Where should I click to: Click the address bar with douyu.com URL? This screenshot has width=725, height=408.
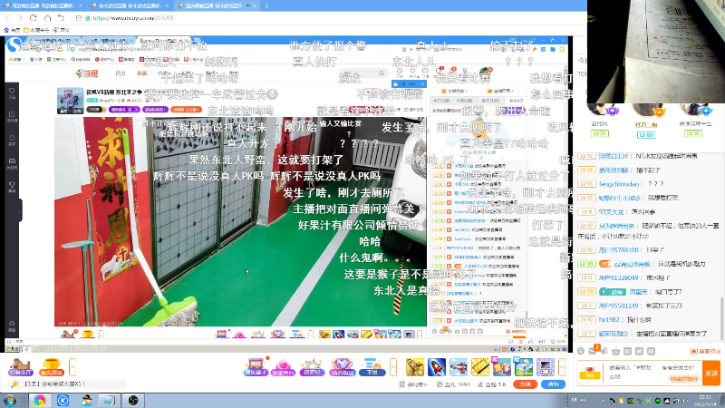pyautogui.click(x=133, y=17)
